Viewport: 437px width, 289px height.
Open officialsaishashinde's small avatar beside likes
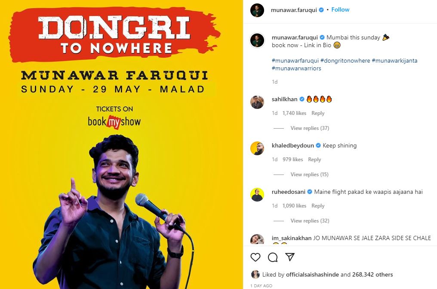[255, 274]
